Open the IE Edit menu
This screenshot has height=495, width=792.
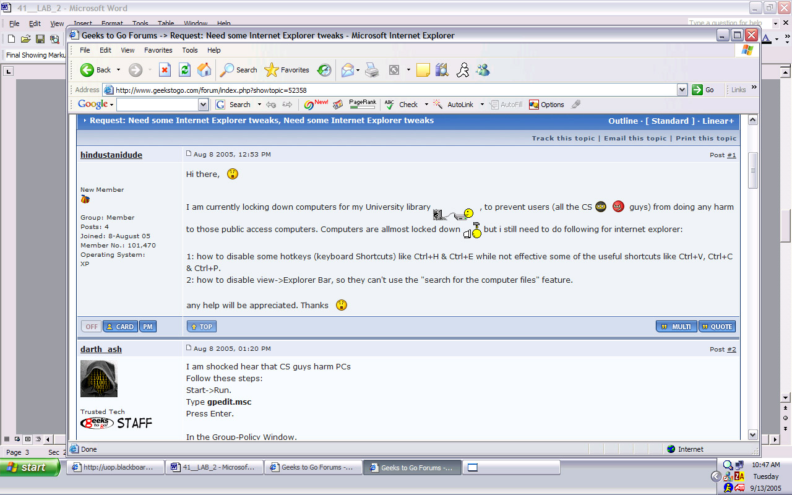click(x=106, y=50)
